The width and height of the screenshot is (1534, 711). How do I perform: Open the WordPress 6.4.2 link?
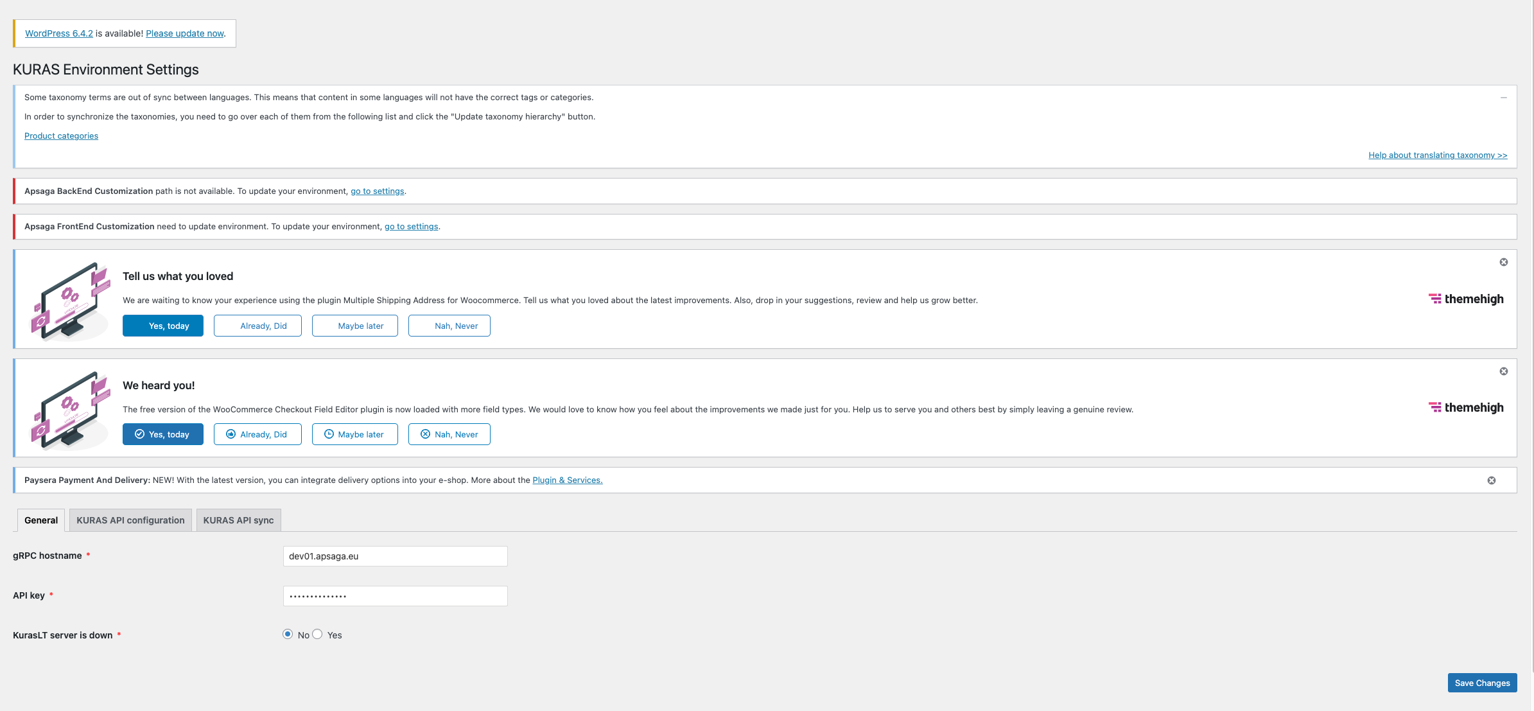pos(59,33)
